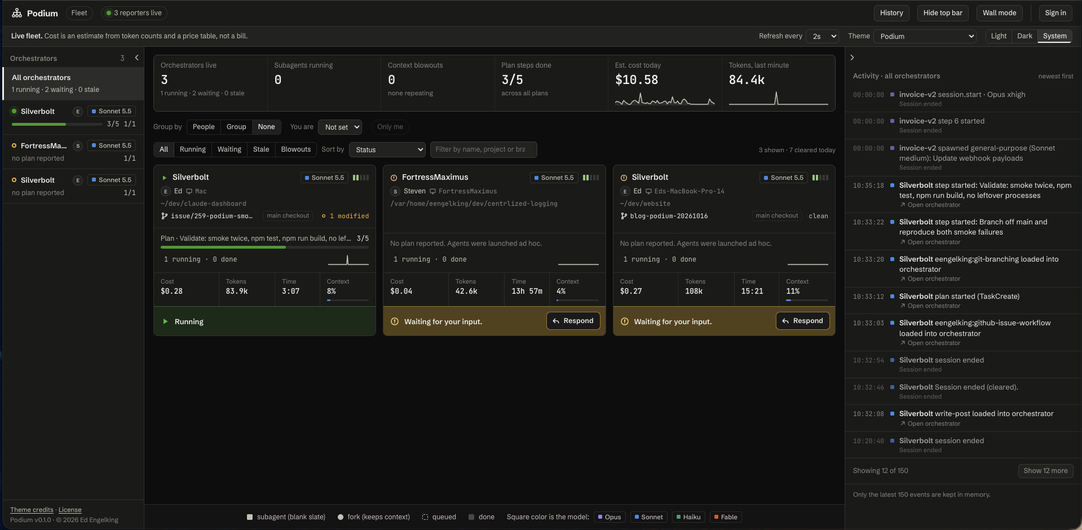Select the Blowouts filter tab
The image size is (1082, 530).
pyautogui.click(x=296, y=149)
